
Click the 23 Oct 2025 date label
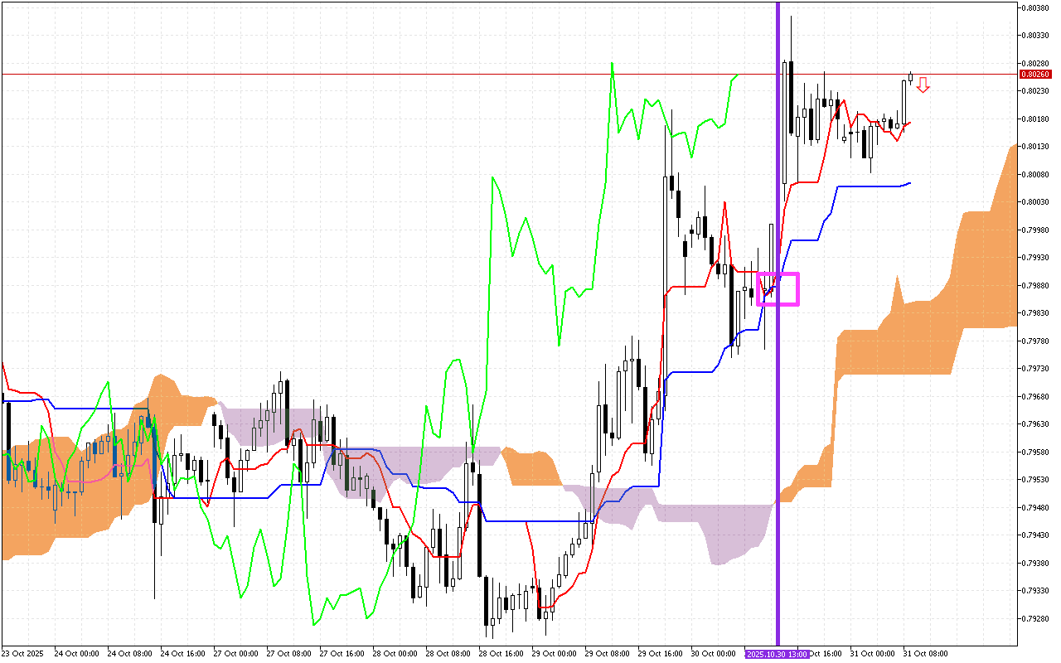click(x=25, y=654)
